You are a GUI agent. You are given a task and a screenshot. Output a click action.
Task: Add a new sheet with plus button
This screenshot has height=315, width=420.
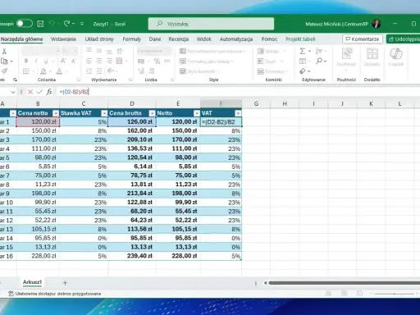coord(65,283)
